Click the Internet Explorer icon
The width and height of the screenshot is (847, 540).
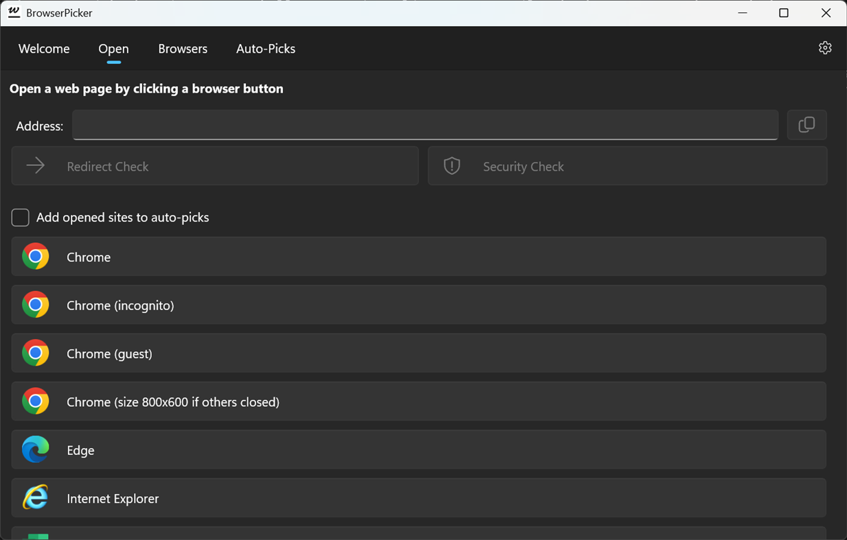pos(36,498)
